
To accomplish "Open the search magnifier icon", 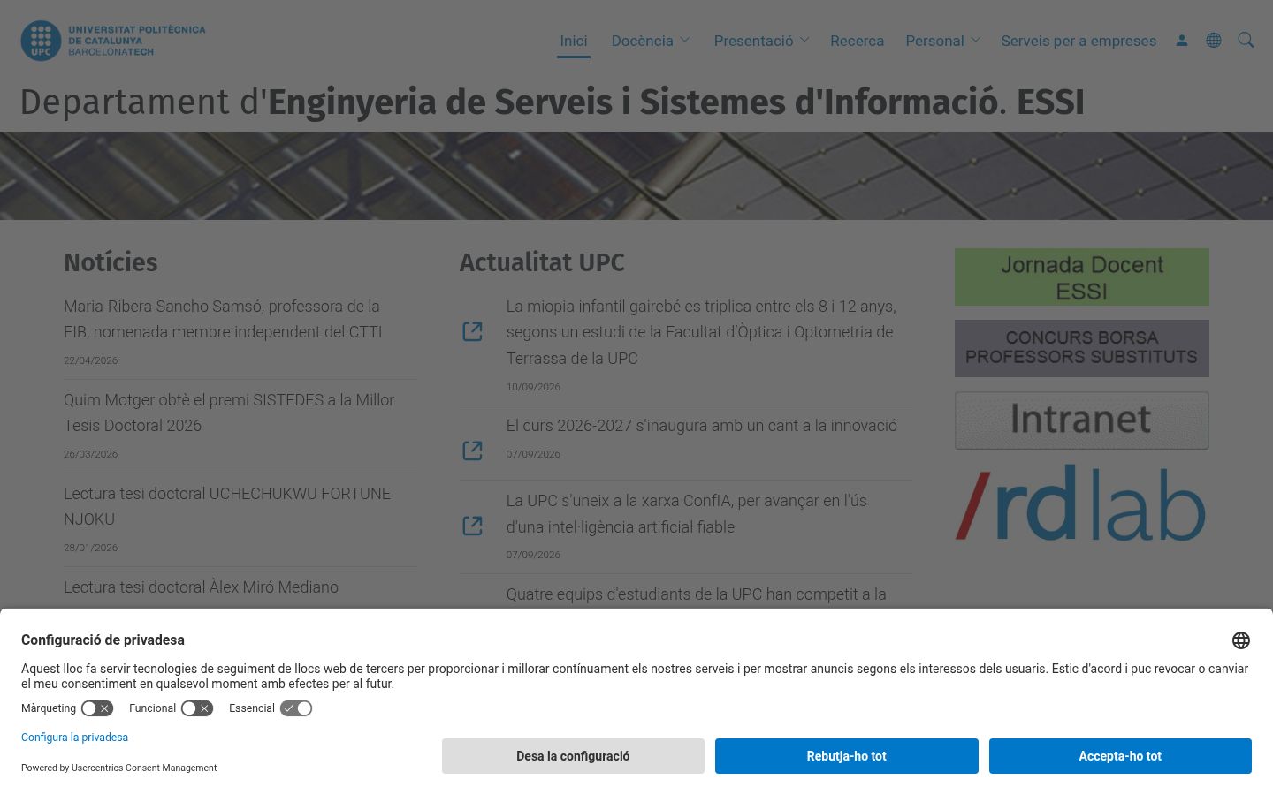I will tap(1246, 41).
